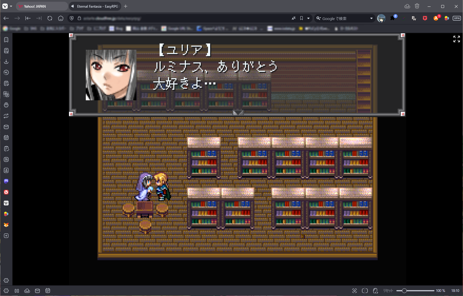Toggle the side panel from status bar
Image resolution: width=463 pixels, height=296 pixels.
(x=6, y=291)
